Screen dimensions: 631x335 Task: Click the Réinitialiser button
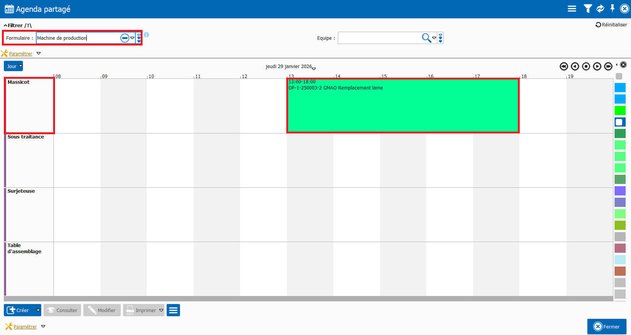click(611, 25)
